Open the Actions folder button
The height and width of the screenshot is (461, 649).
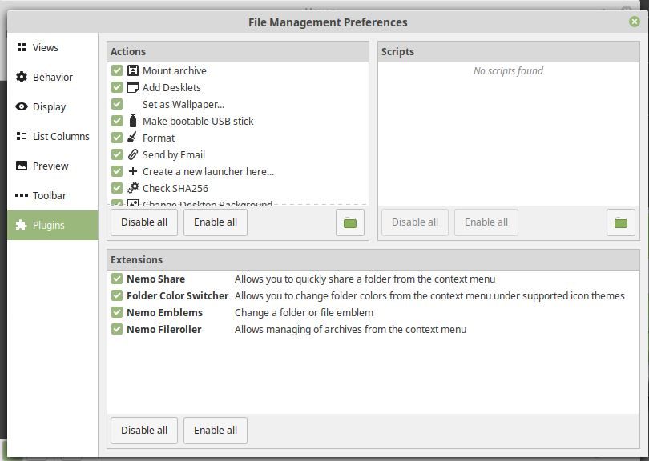tap(350, 222)
